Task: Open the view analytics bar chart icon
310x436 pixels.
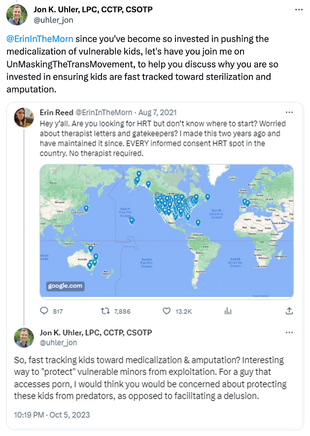Action: (x=228, y=311)
